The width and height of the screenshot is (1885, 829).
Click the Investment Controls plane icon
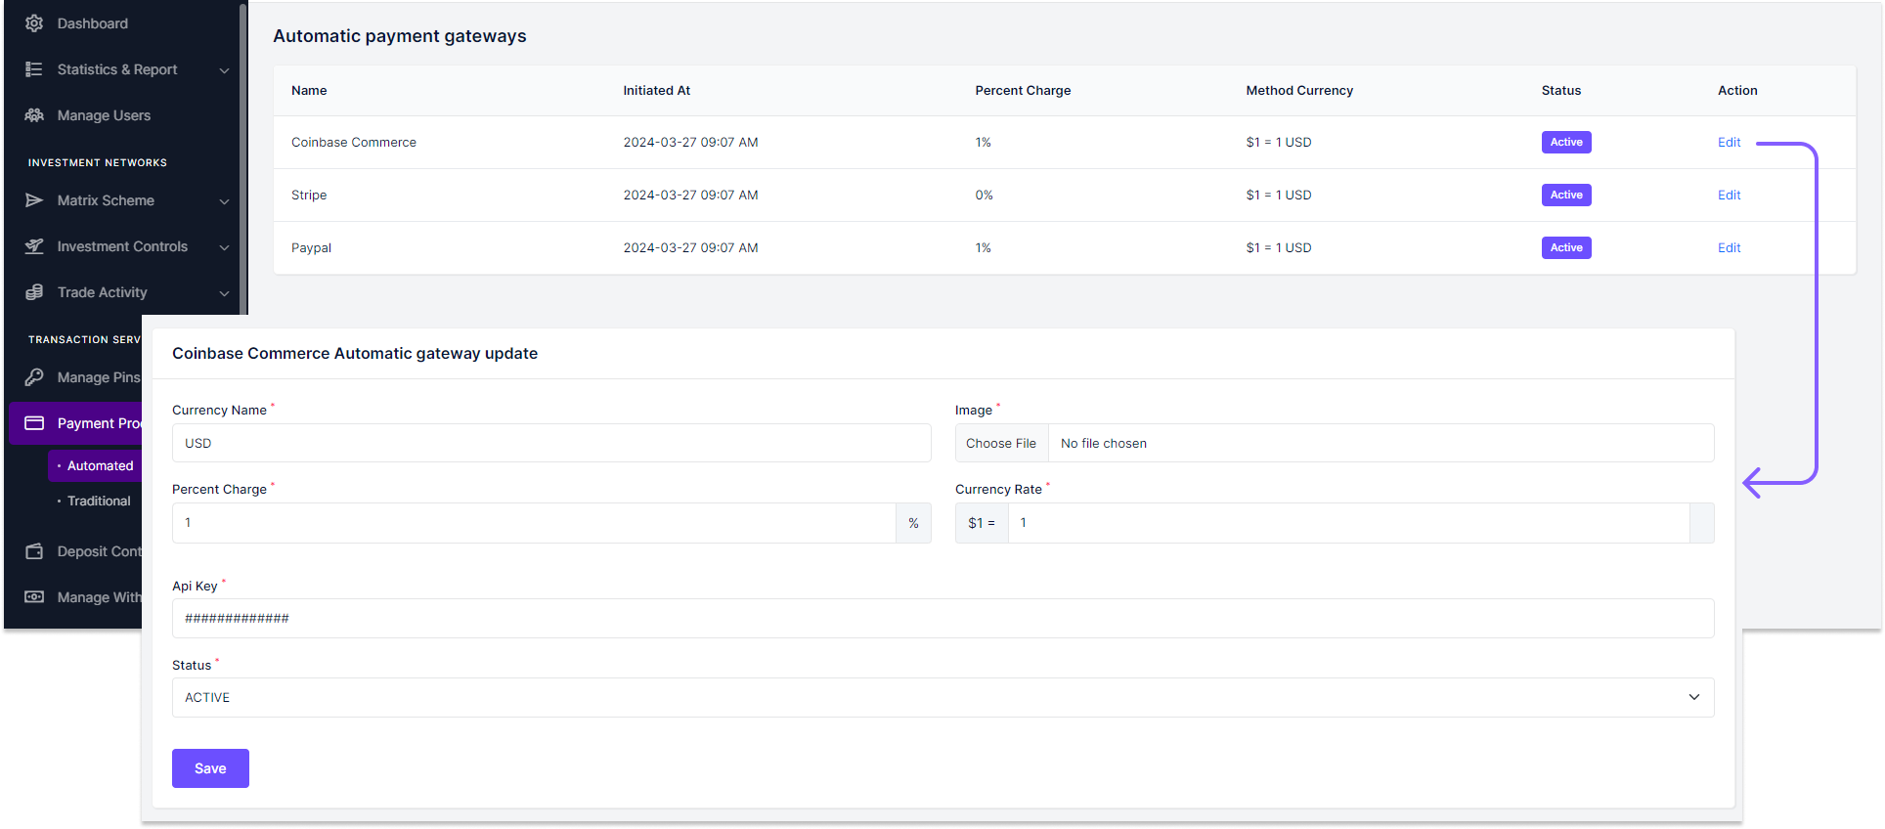[34, 246]
